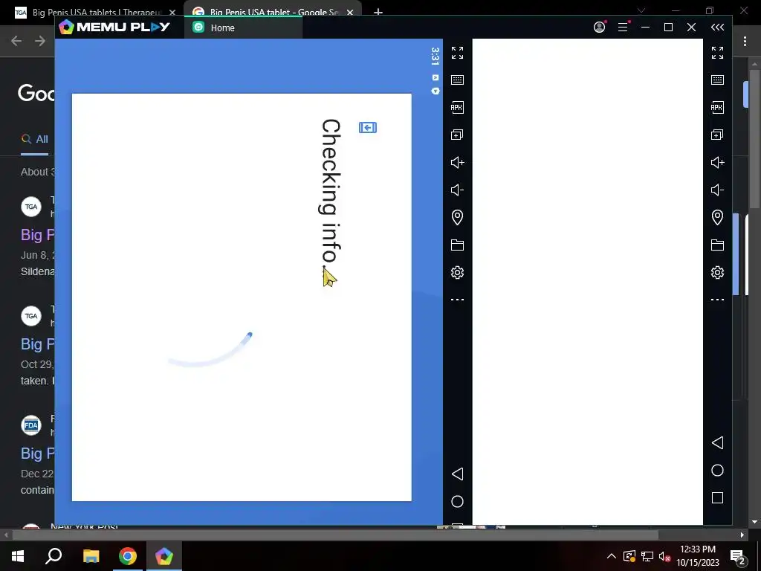This screenshot has height=571, width=761.
Task: Tap Android back button in left sidebar
Action: click(457, 474)
